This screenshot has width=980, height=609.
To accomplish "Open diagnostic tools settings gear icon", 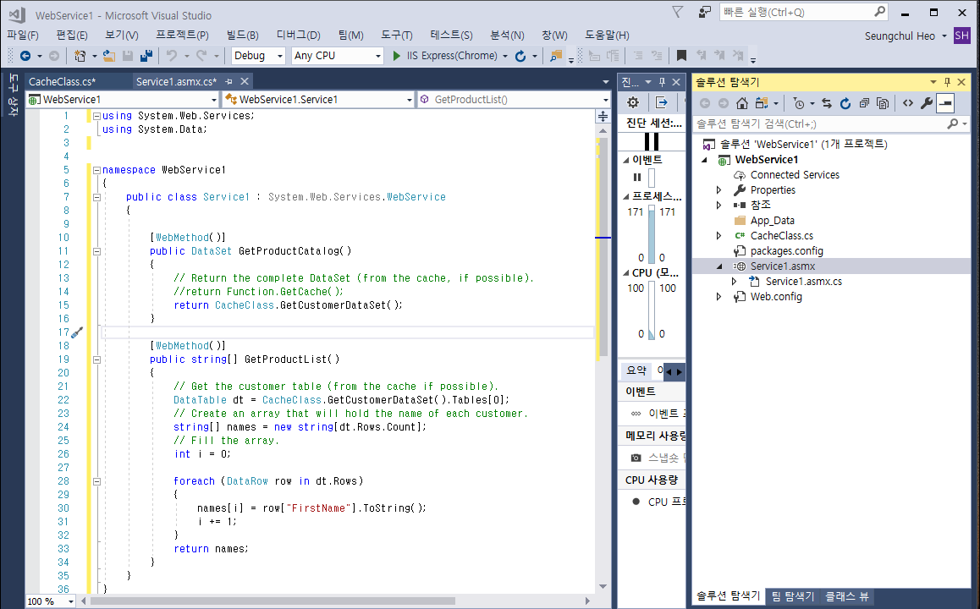I will [632, 102].
